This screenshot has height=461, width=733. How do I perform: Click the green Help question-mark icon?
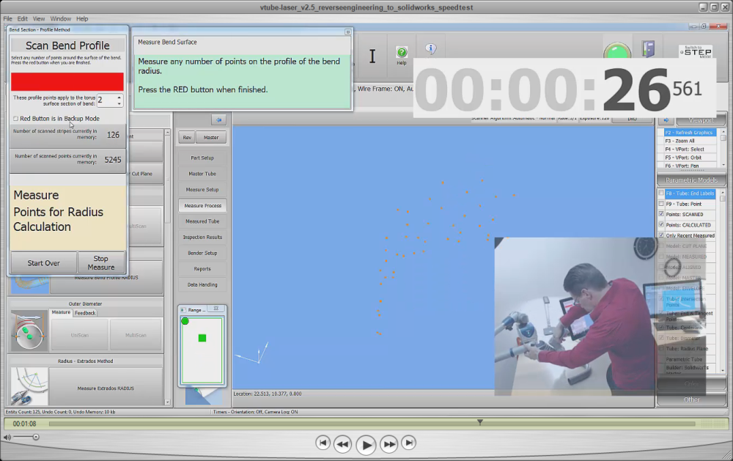tap(402, 52)
